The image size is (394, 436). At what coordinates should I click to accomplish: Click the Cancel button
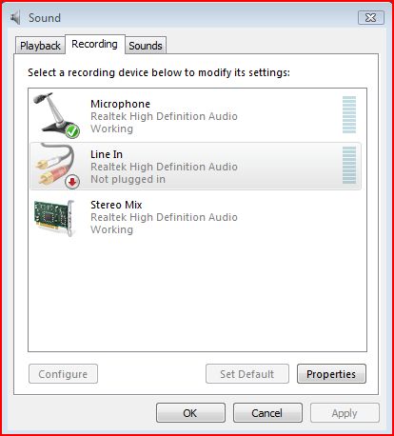(x=267, y=413)
